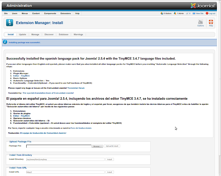This screenshot has width=221, height=176.
Task: Click the Install Directory input field
Action: click(65, 159)
